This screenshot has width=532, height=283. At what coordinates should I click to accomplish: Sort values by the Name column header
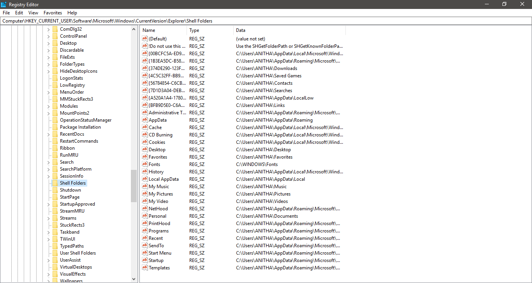[x=164, y=30]
